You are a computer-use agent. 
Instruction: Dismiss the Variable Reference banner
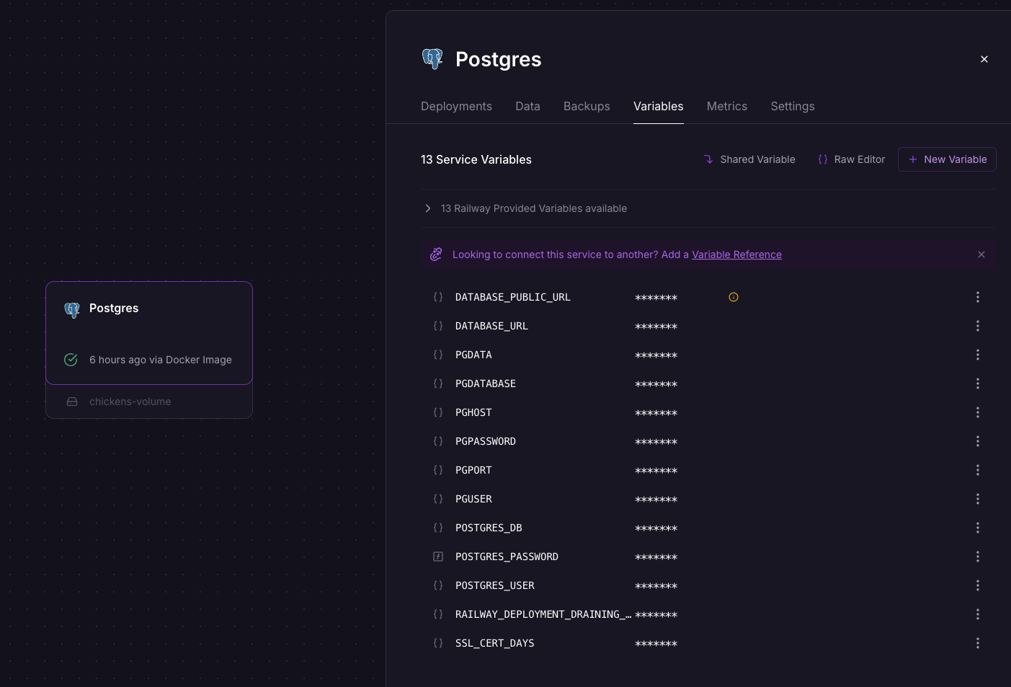click(x=981, y=254)
